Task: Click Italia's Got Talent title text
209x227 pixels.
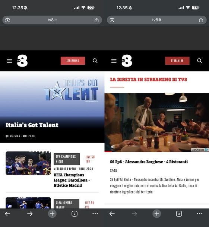Action: [x=32, y=125]
